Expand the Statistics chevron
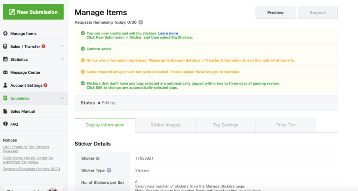Screen dimensions: 358x191 pos(62,59)
